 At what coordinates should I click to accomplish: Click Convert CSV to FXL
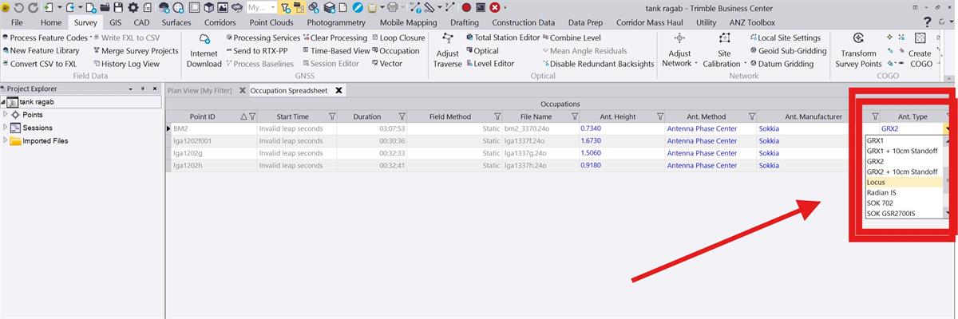(39, 64)
